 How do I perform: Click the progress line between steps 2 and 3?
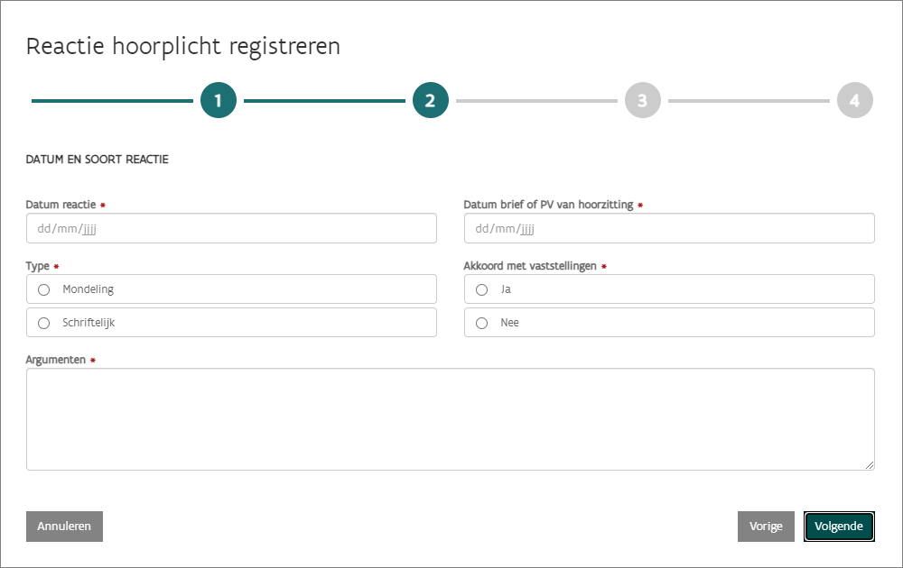pos(536,101)
